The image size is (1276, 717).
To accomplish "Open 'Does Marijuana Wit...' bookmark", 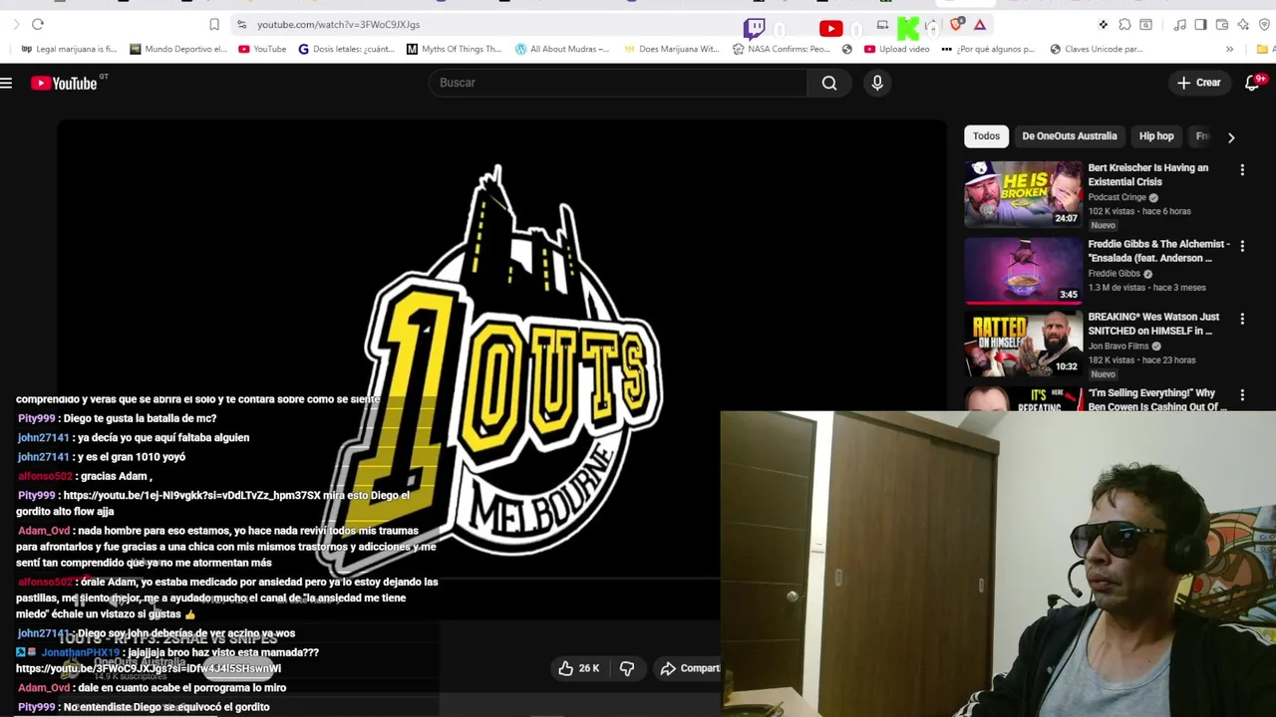I will (671, 49).
